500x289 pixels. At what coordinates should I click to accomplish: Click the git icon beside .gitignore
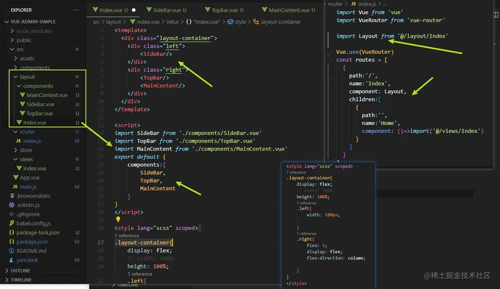[x=12, y=214]
